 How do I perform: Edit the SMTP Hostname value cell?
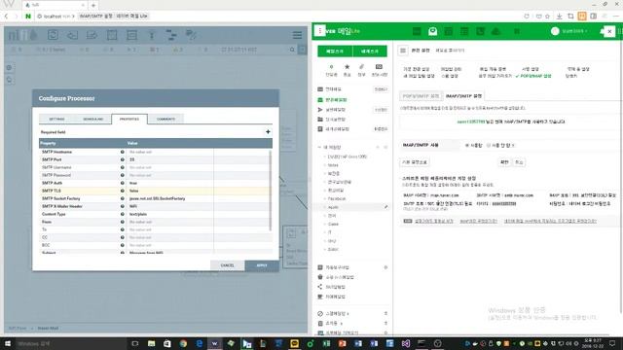(169, 152)
